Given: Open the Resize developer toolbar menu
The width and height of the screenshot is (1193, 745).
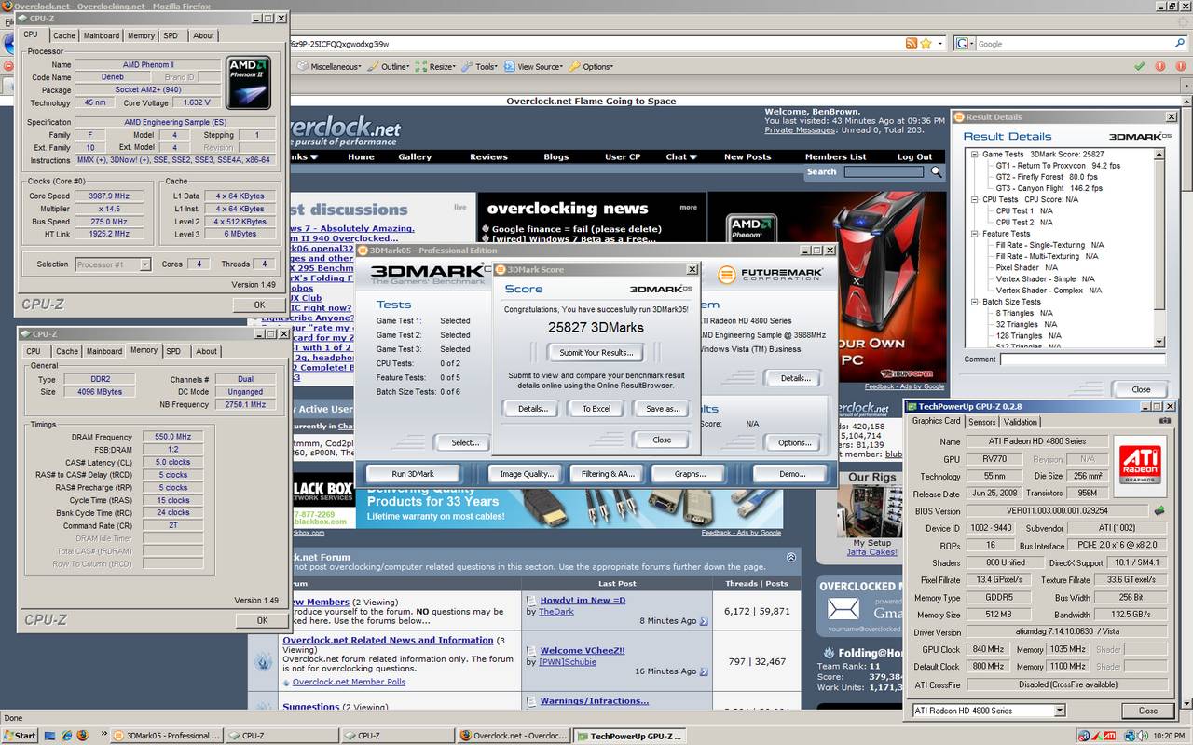Looking at the screenshot, I should pyautogui.click(x=436, y=67).
